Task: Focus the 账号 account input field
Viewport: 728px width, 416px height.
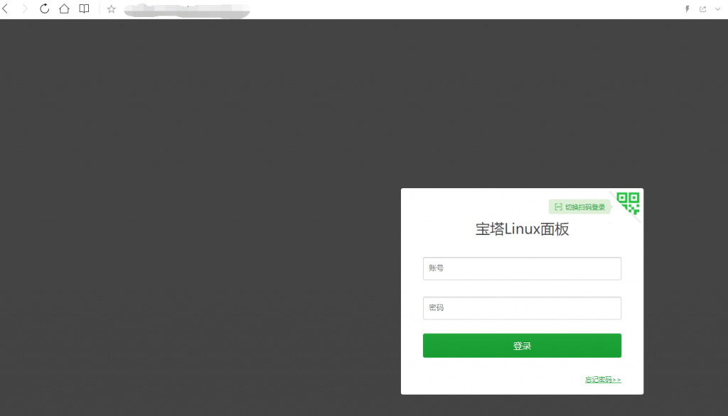Action: (x=522, y=268)
